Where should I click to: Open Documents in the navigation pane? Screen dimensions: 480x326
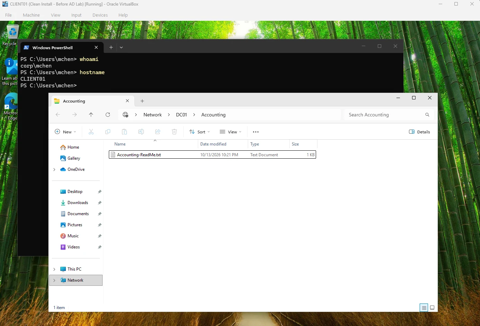click(78, 214)
